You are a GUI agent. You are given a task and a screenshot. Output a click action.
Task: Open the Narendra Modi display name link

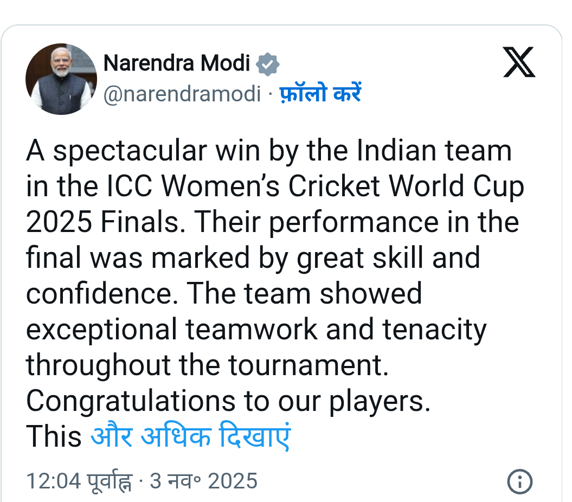pos(177,63)
